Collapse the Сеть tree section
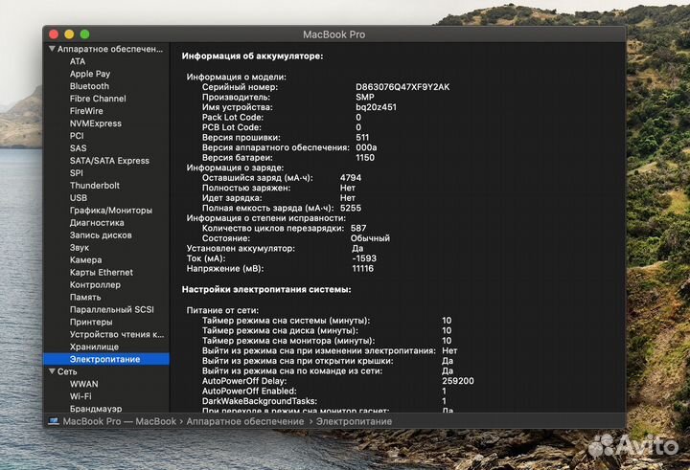The height and width of the screenshot is (470, 690). click(x=52, y=371)
